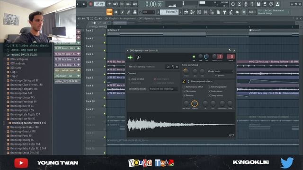
Task: Toggle Reverse polarity option
Action: click(217, 87)
